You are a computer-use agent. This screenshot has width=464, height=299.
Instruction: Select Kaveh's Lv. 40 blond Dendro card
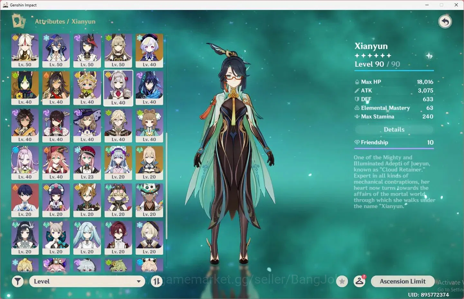click(118, 126)
